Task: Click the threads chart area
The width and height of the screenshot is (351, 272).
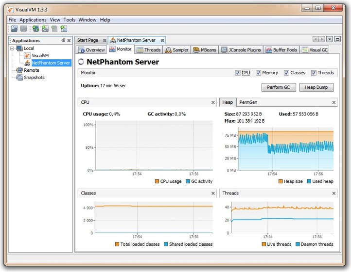Action: click(282, 218)
